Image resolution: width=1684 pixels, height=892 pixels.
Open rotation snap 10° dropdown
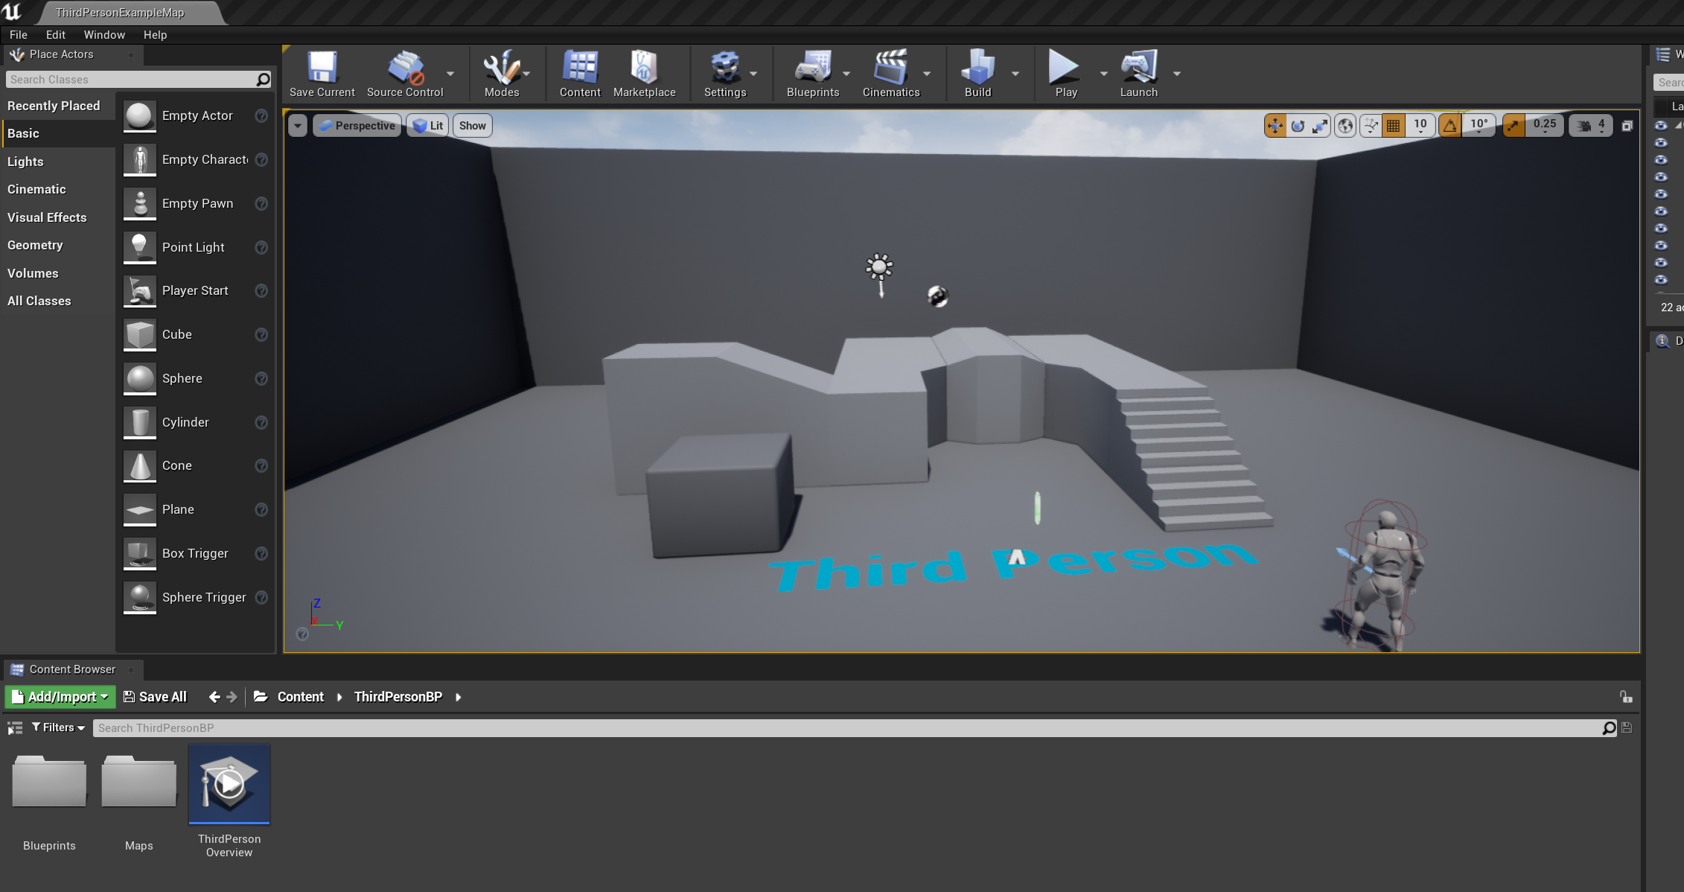[1479, 126]
